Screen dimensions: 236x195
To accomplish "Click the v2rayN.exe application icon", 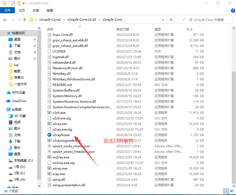I will [49, 135].
